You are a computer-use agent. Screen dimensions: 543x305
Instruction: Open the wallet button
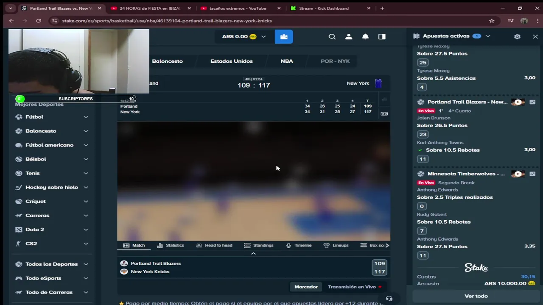click(284, 36)
